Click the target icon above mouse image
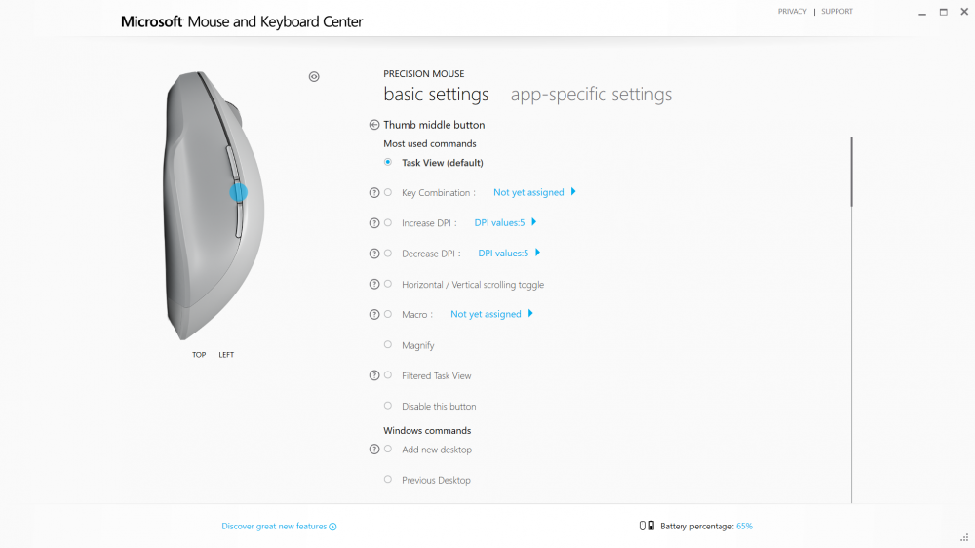The image size is (975, 548). 314,76
